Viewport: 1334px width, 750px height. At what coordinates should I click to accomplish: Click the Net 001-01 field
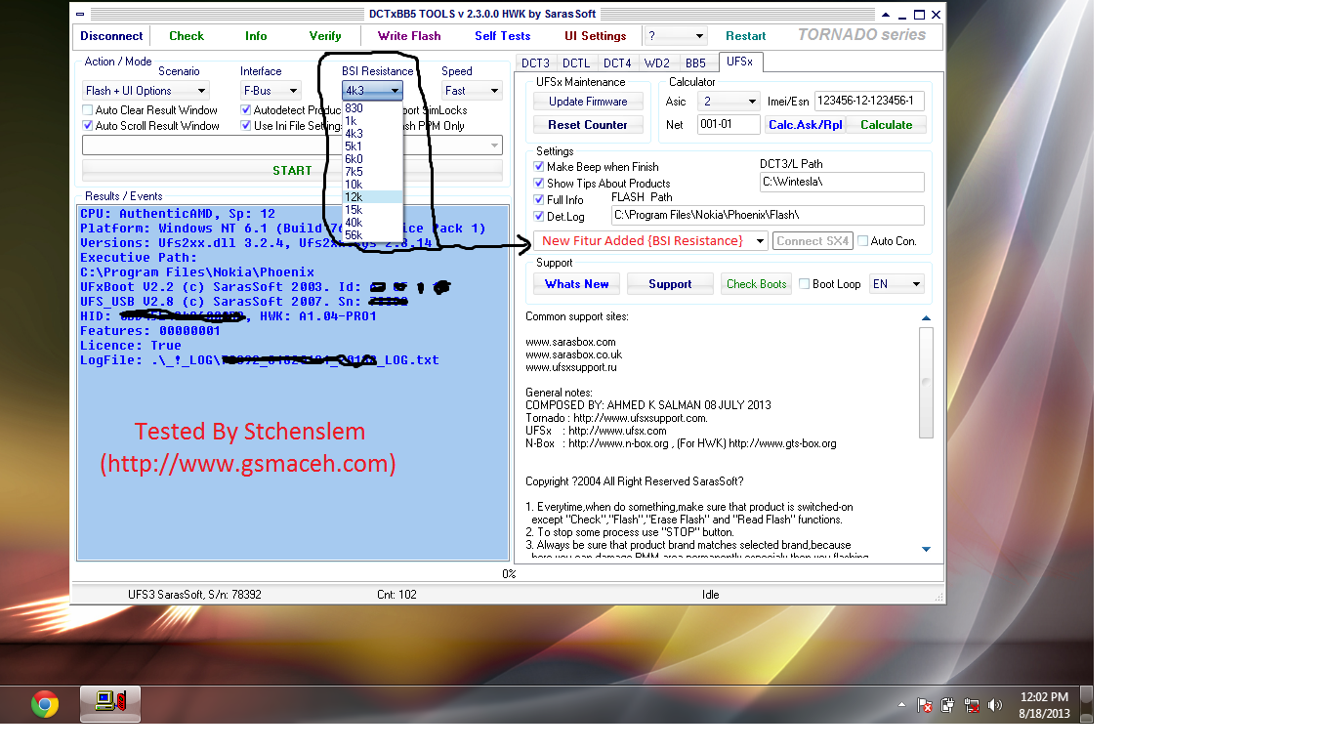(x=729, y=125)
